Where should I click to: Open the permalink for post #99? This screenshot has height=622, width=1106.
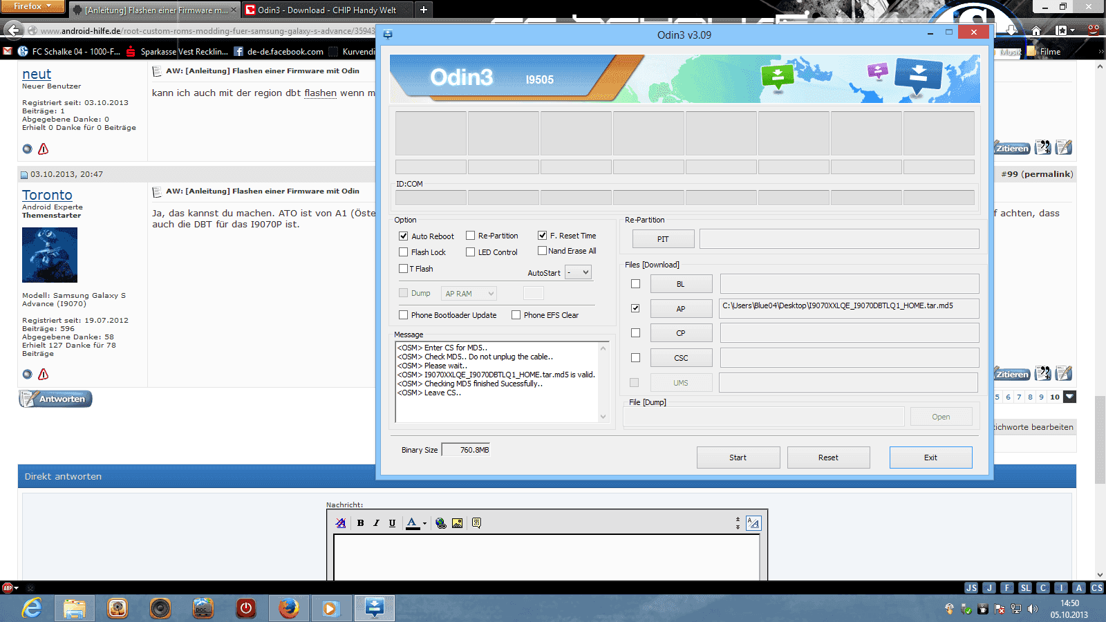pos(1048,174)
